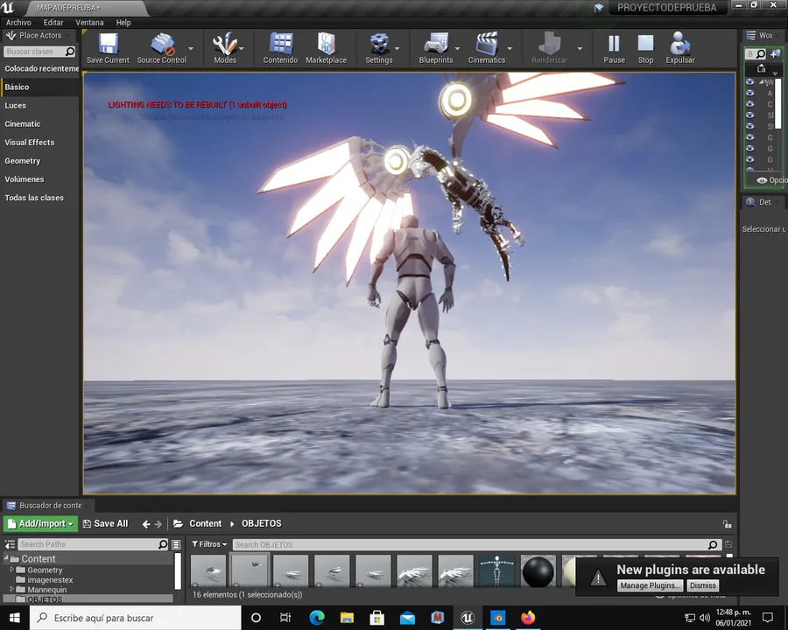This screenshot has height=630, width=788.
Task: Go forward in content browser history
Action: point(158,524)
